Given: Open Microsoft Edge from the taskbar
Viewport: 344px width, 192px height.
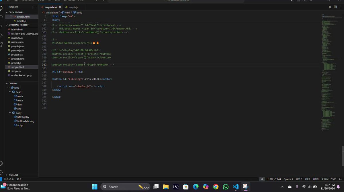Looking at the screenshot, I should [x=196, y=187].
